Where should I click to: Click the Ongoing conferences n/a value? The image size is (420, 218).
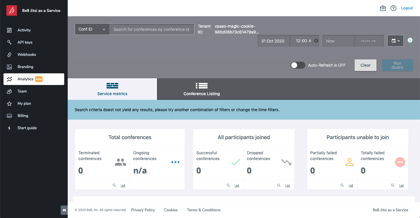pos(140,171)
